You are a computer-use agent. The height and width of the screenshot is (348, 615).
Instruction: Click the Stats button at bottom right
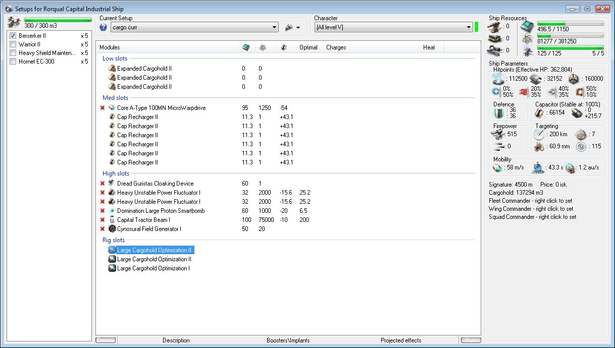click(471, 340)
